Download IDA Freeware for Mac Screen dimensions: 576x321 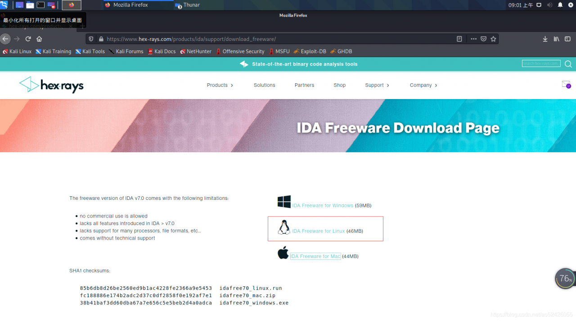(315, 257)
